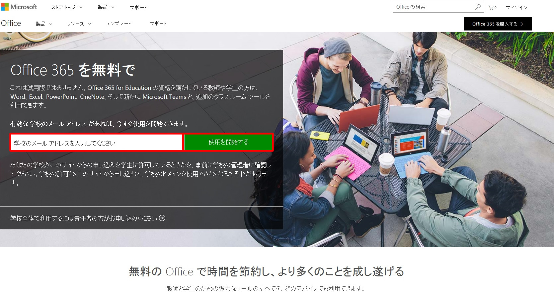The image size is (554, 294).
Task: Click the search magnifier icon
Action: [x=478, y=7]
